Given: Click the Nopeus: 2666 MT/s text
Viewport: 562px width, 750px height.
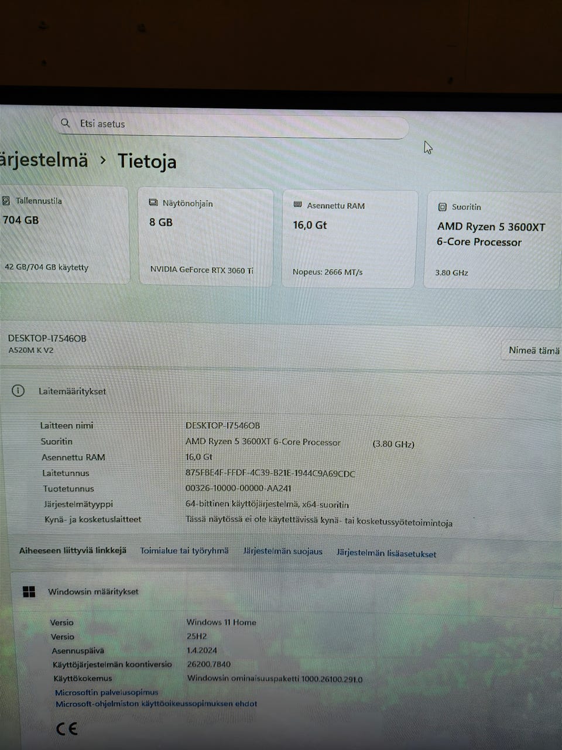Looking at the screenshot, I should click(328, 272).
